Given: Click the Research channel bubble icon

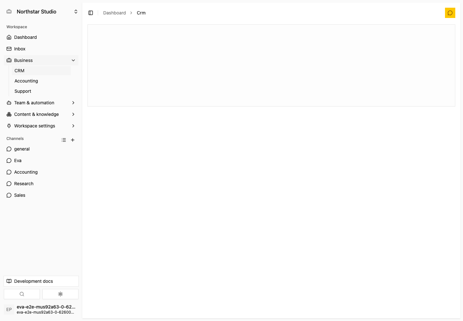Looking at the screenshot, I should tap(9, 184).
